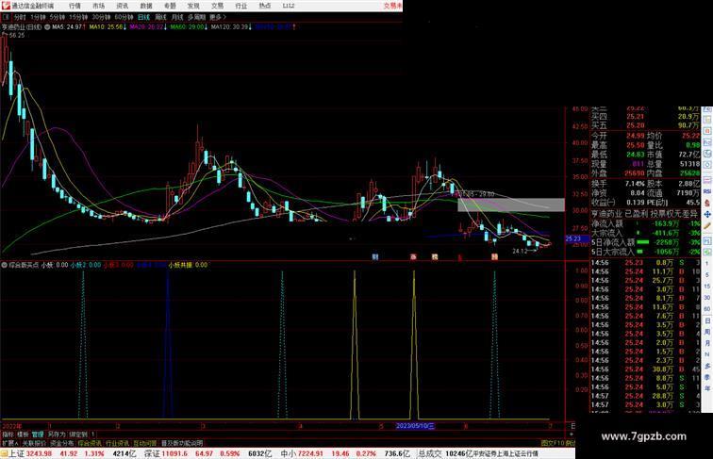713x459 pixels.
Task: Open the 发现 menu
Action: [193, 6]
